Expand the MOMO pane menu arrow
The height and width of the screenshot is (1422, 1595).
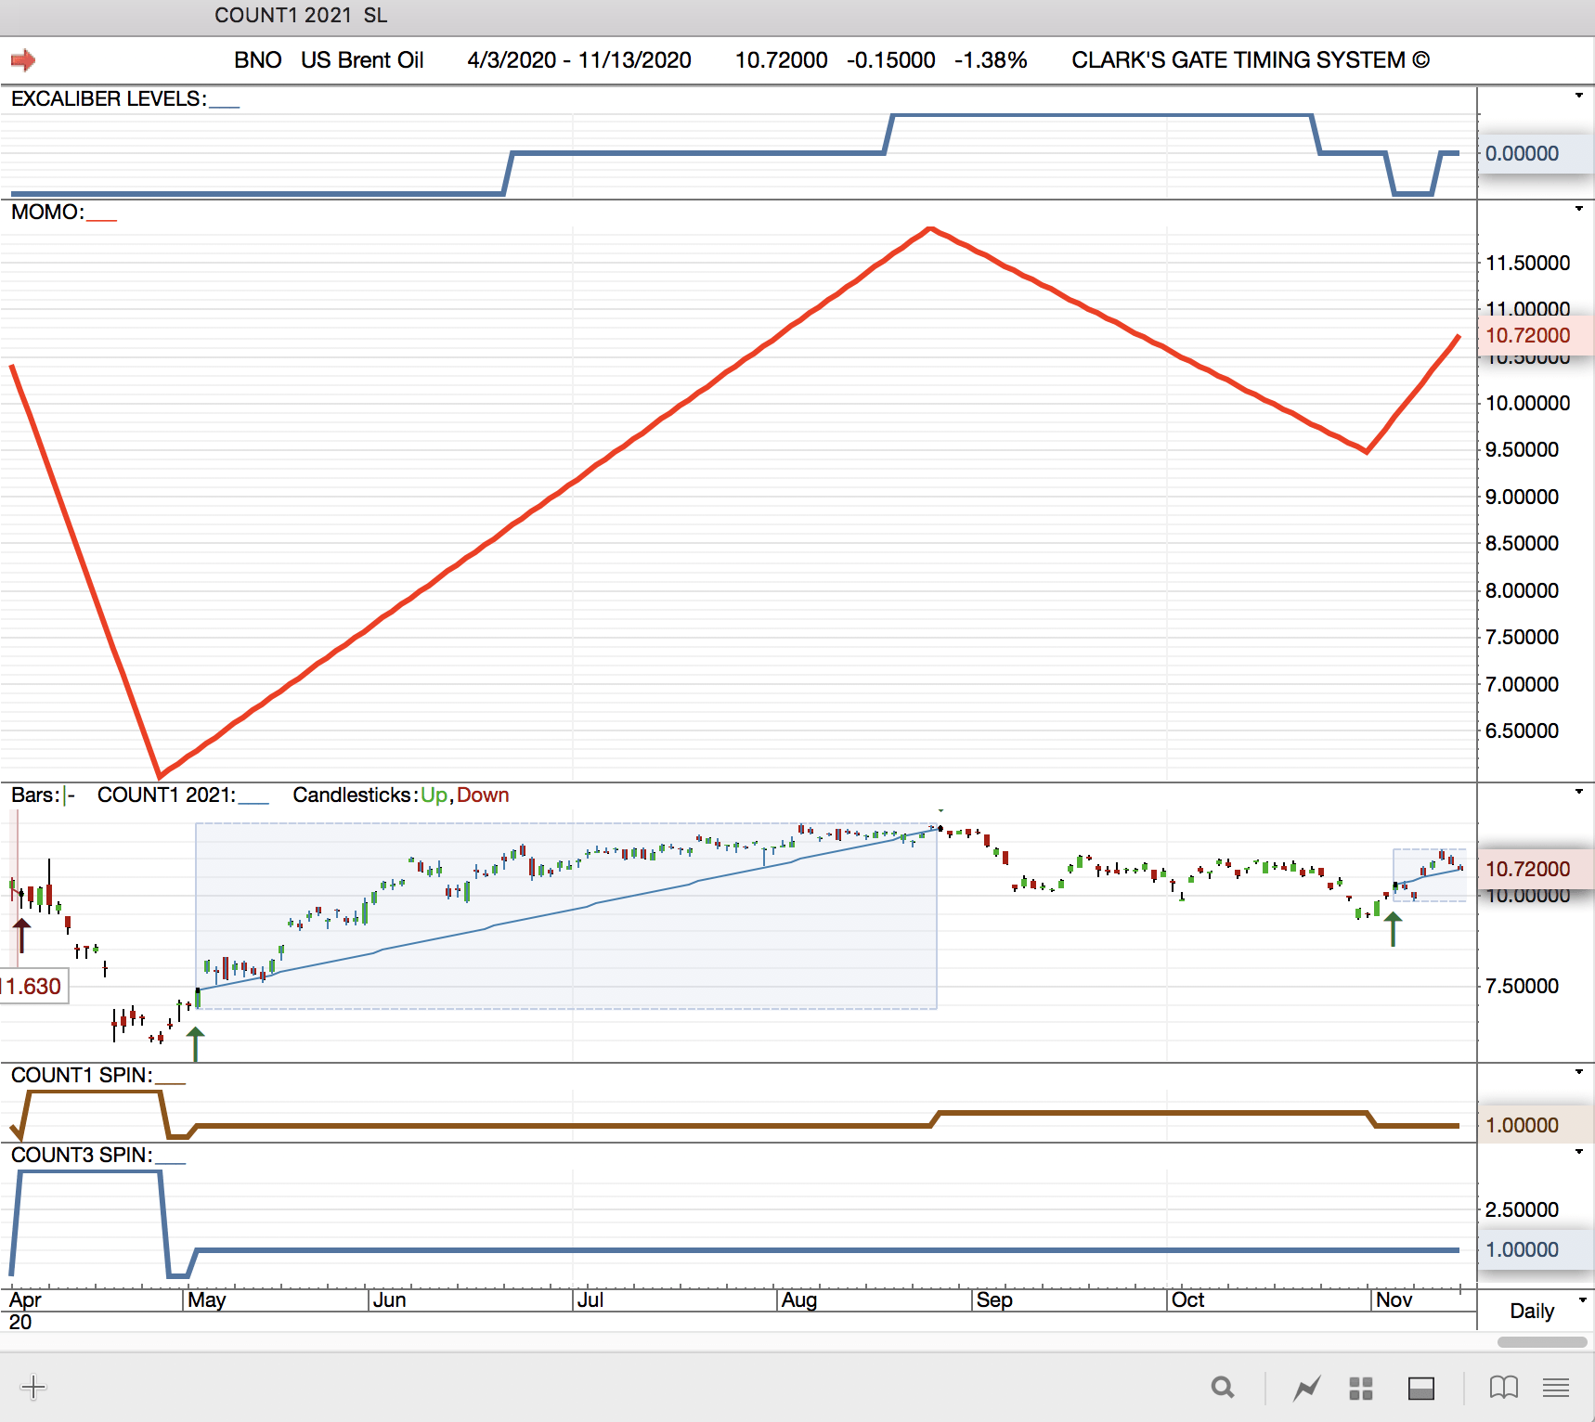point(1579,209)
